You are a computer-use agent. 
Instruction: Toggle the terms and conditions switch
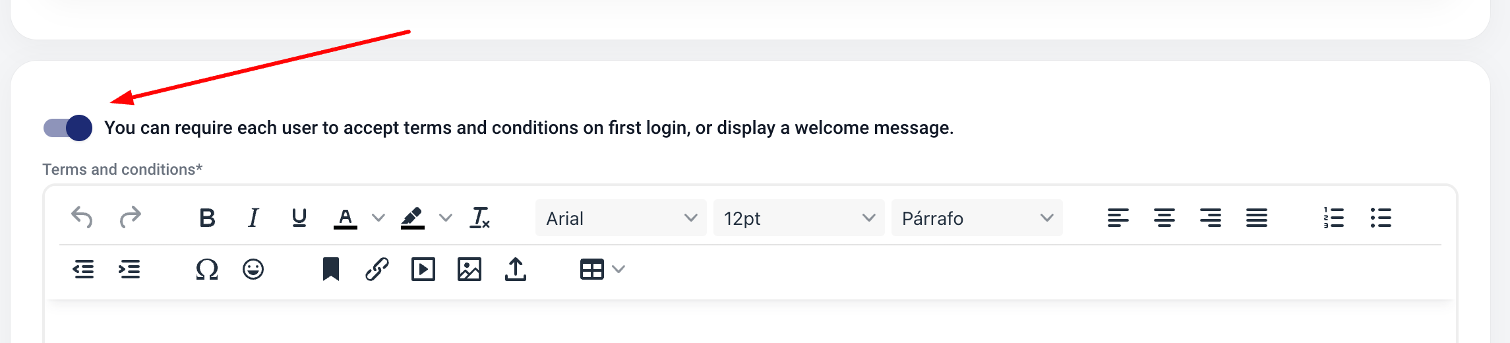point(68,128)
